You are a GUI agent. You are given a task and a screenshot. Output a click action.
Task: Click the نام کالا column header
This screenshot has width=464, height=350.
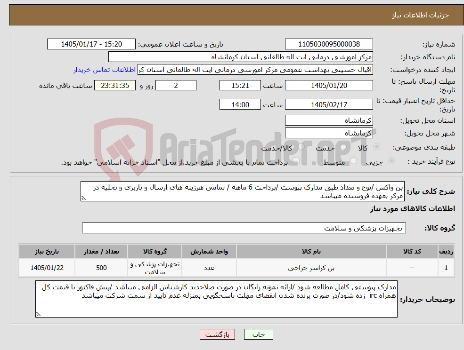pos(311,251)
